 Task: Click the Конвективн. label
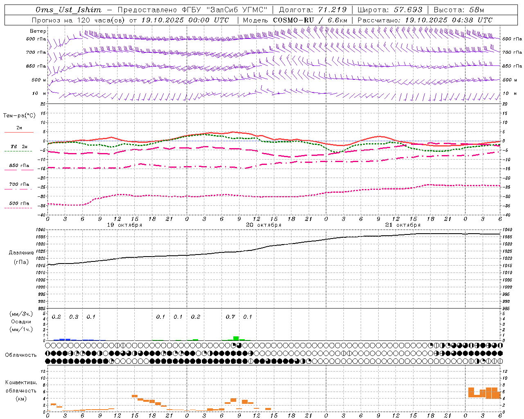tap(21, 383)
